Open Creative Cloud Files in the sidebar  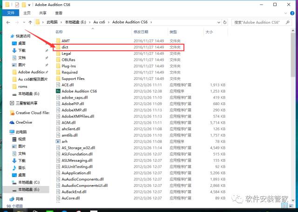click(32, 113)
